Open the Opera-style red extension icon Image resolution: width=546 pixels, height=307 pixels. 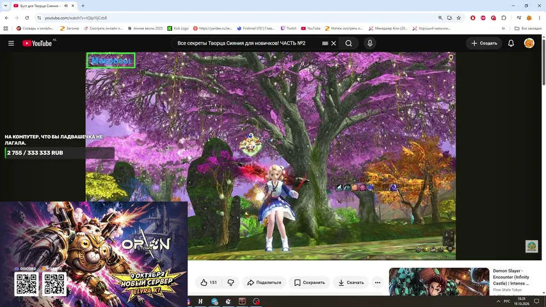click(x=472, y=18)
